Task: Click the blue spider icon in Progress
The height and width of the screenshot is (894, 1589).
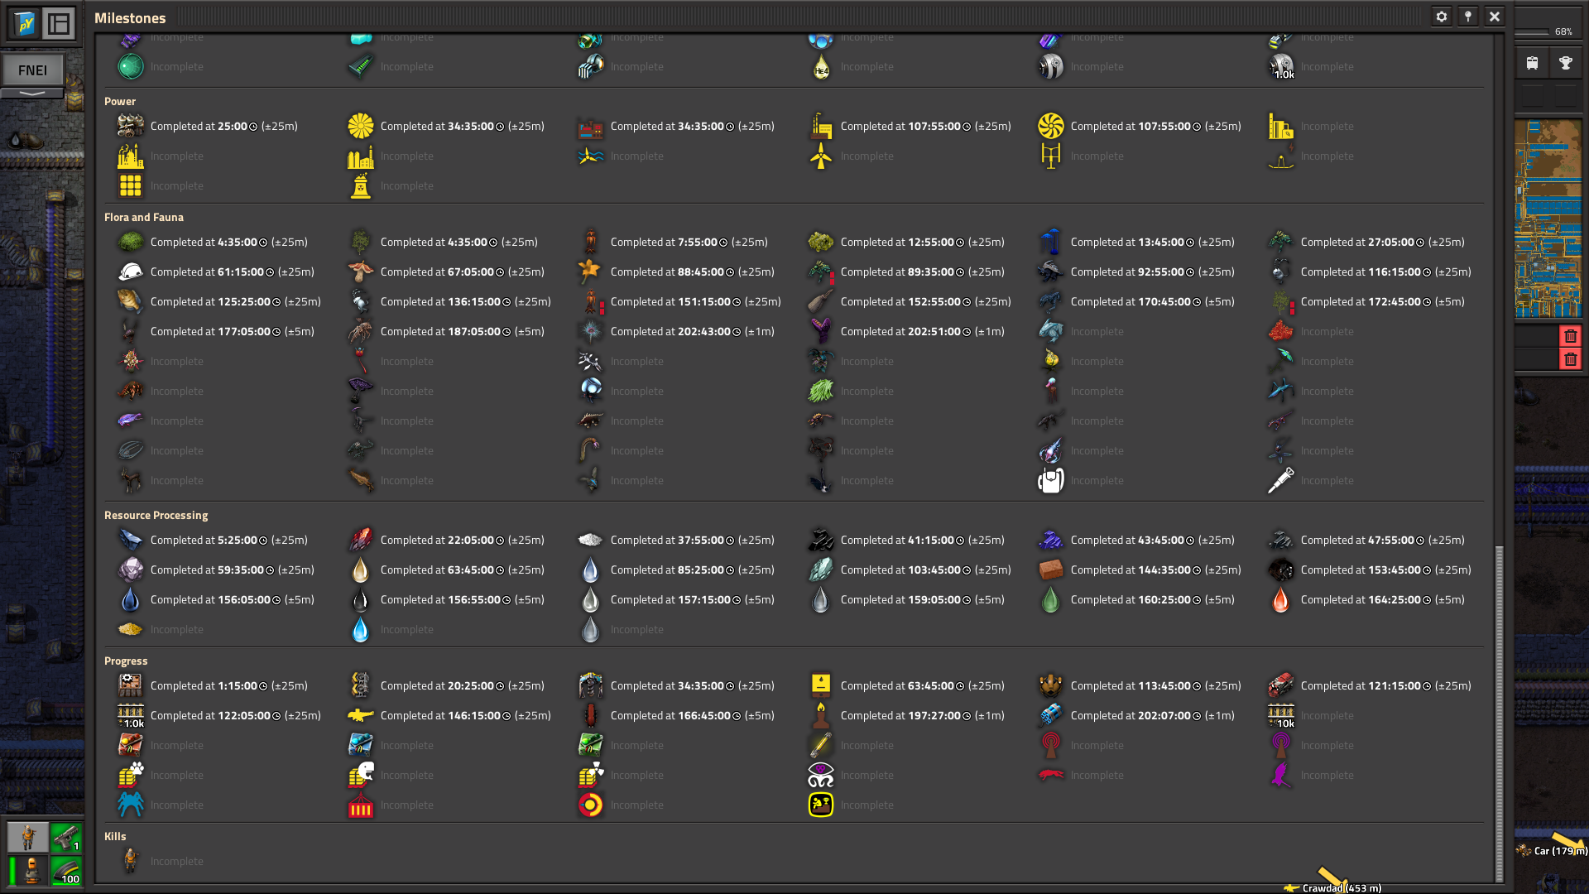Action: tap(130, 805)
